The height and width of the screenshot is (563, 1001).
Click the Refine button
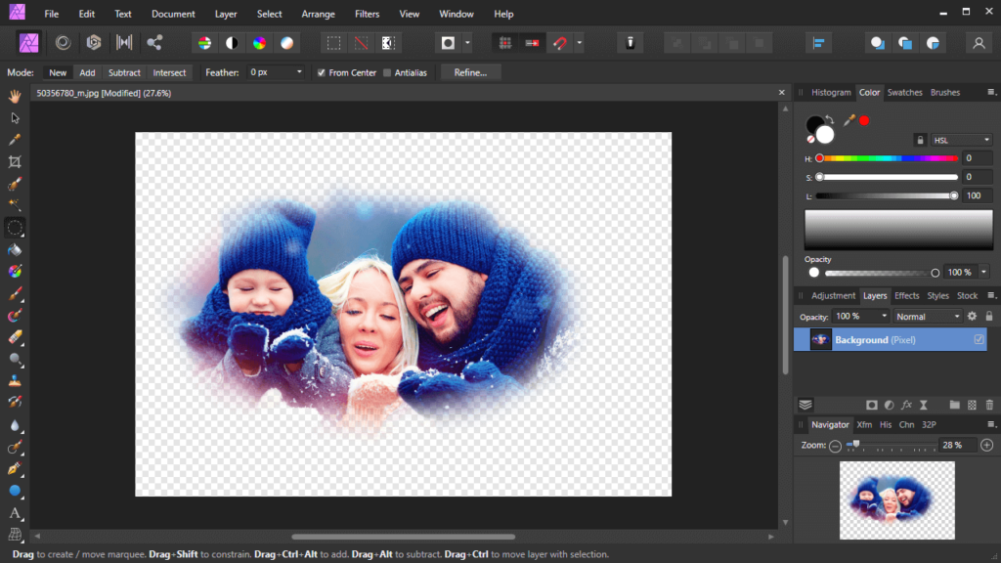pos(472,72)
